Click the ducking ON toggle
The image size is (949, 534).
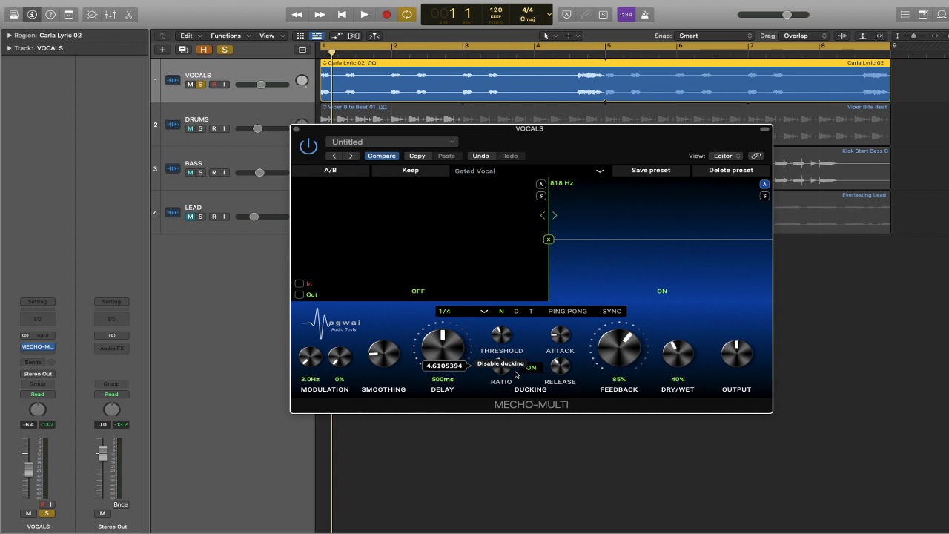531,368
